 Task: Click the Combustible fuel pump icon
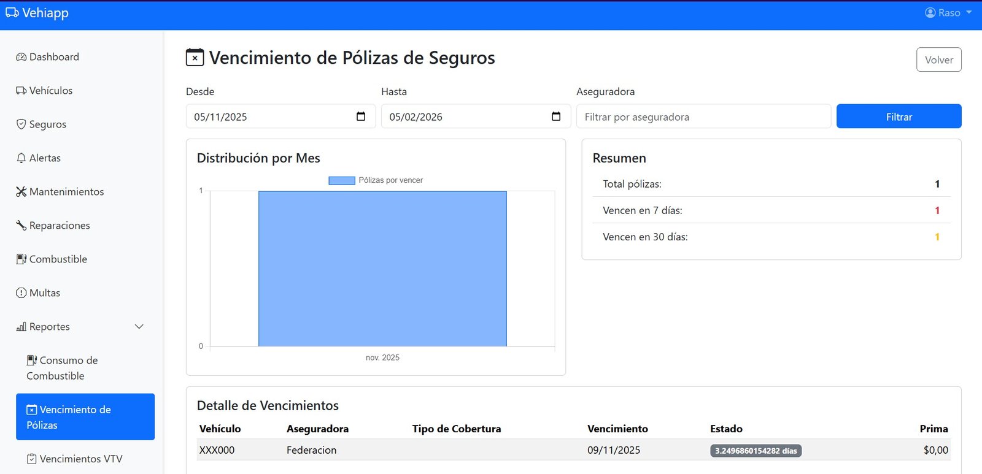point(21,259)
